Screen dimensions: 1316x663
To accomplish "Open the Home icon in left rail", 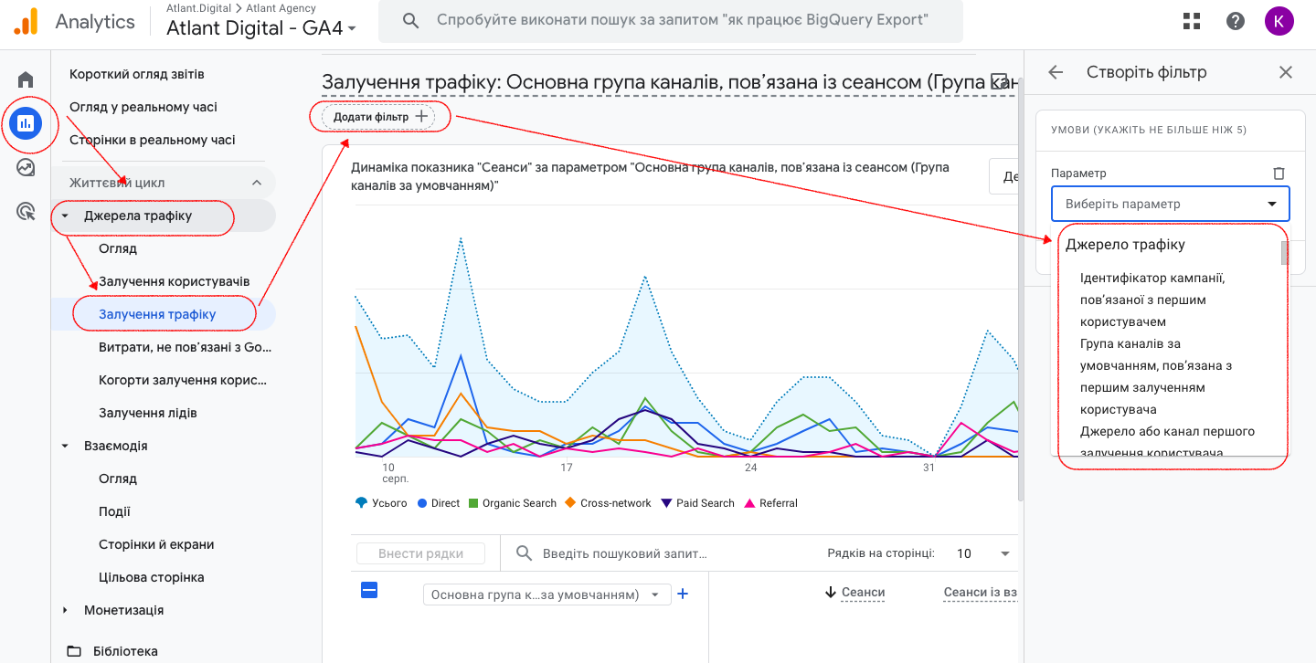I will (x=26, y=79).
